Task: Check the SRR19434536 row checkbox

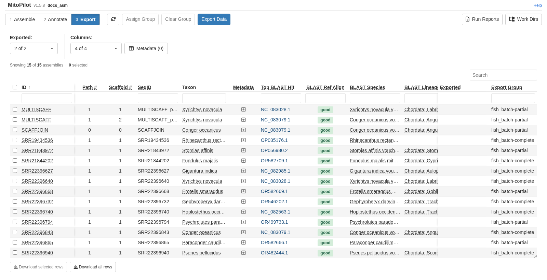Action: click(x=15, y=140)
